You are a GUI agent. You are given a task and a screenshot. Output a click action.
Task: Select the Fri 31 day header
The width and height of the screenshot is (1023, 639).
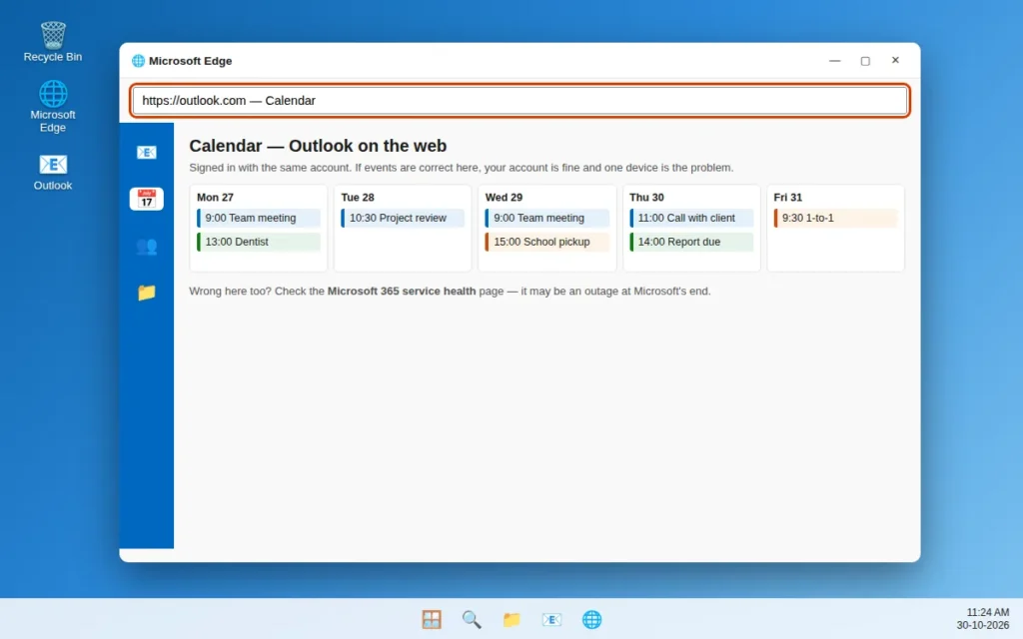tap(787, 197)
